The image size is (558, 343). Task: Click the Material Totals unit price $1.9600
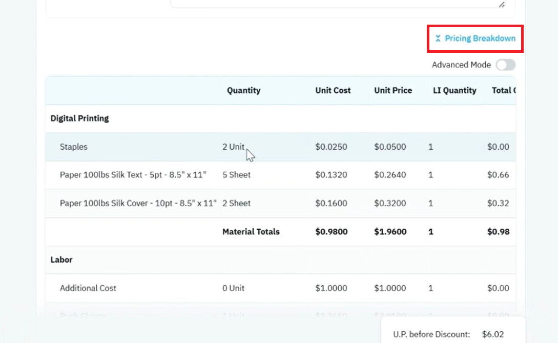pos(390,232)
